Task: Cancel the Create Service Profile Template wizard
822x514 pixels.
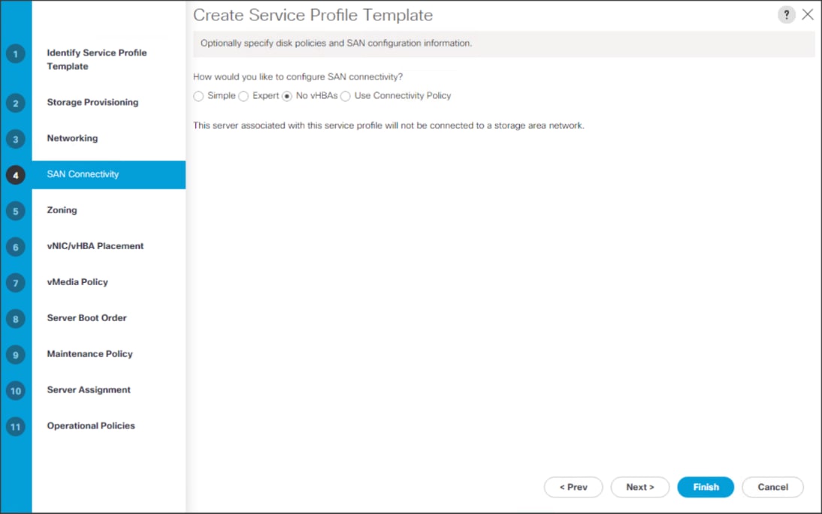Action: pos(772,487)
